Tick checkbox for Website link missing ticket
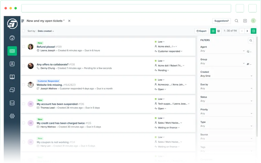The width and height of the screenshot is (261, 163). [x=23, y=85]
